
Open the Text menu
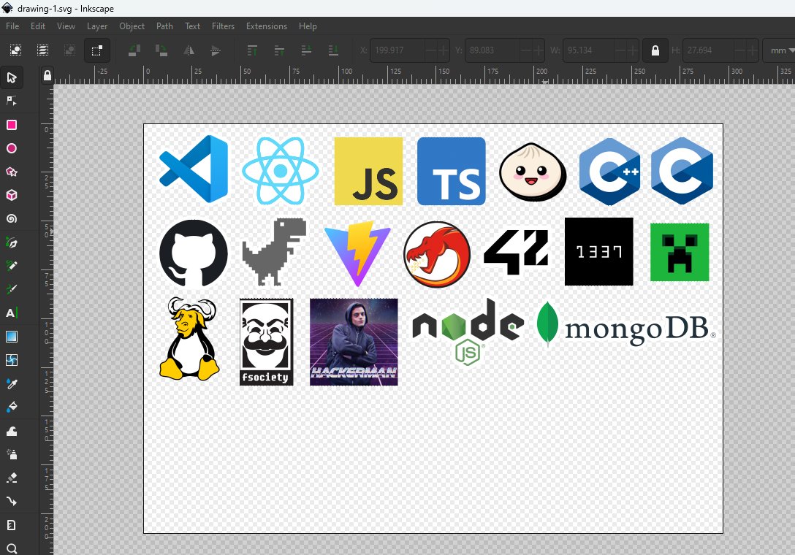point(192,26)
